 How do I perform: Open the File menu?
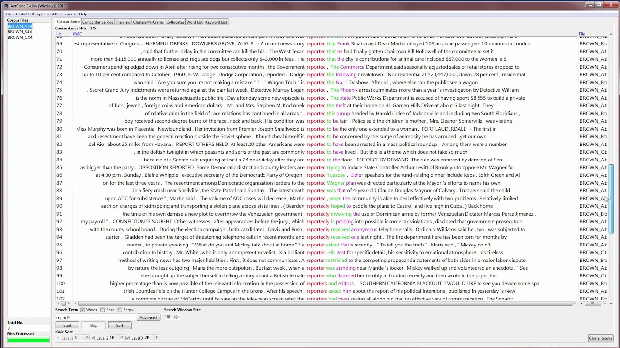pyautogui.click(x=9, y=14)
